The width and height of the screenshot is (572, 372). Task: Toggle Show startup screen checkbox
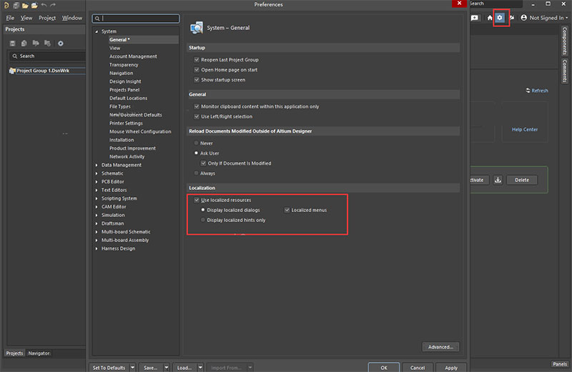[x=197, y=79]
